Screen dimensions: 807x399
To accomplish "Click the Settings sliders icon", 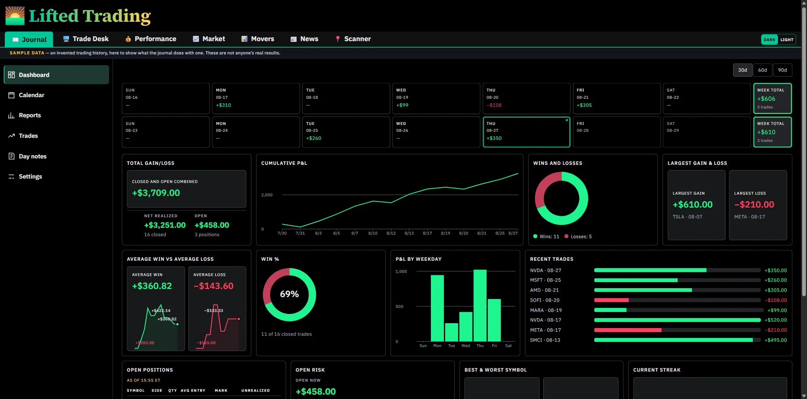I will 11,177.
